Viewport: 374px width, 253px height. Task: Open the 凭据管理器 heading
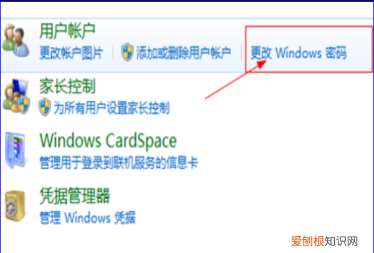pyautogui.click(x=75, y=196)
